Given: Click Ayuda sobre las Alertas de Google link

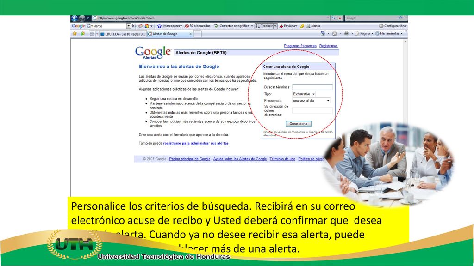Looking at the screenshot, I should point(240,159).
